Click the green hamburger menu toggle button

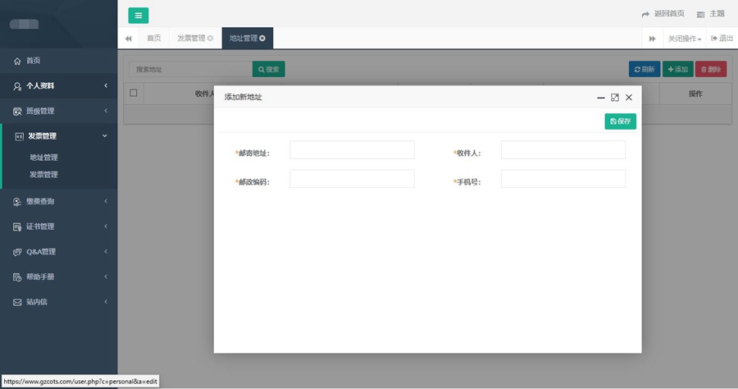tap(139, 15)
